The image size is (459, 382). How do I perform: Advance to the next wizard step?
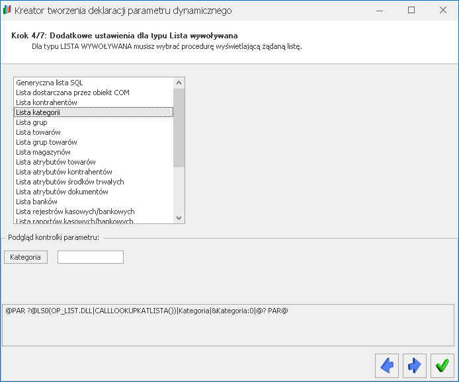415,365
